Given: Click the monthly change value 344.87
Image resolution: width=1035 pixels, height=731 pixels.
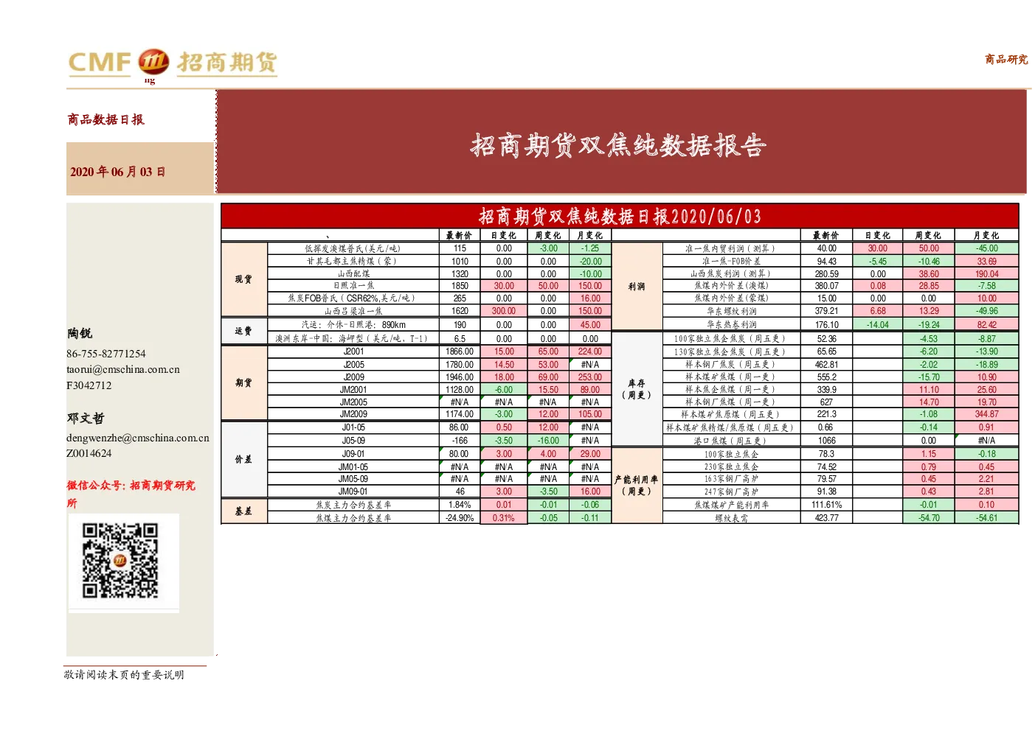Looking at the screenshot, I should click(x=987, y=414).
